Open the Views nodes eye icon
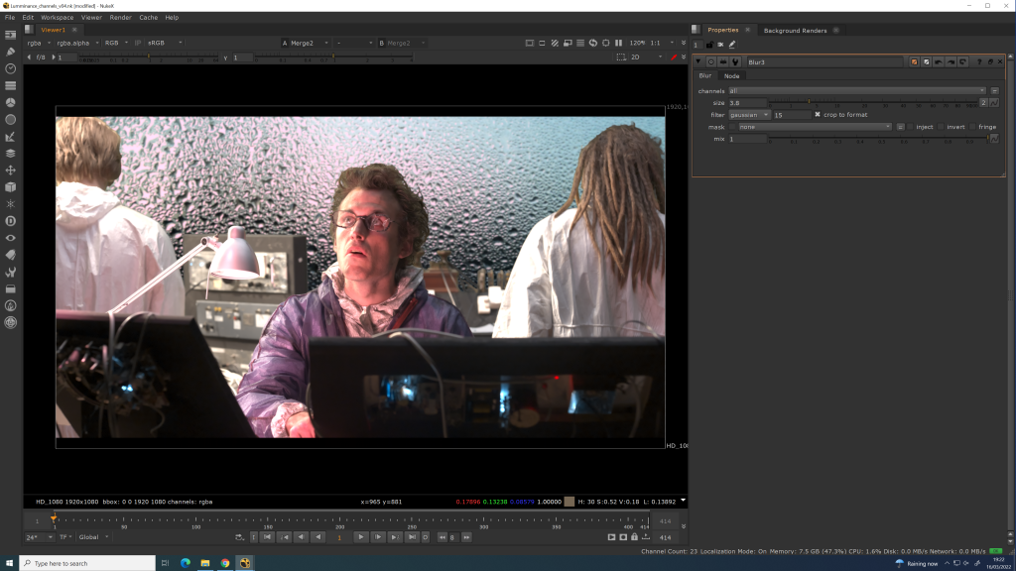1016x571 pixels. [x=10, y=238]
